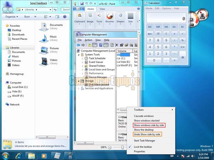Click the Paint application menu button
Screen dimensions: 214x160
point(78,9)
